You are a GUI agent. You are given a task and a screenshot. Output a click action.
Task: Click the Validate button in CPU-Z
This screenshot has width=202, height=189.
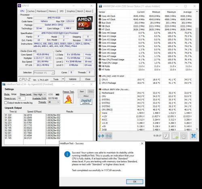(x=73, y=79)
